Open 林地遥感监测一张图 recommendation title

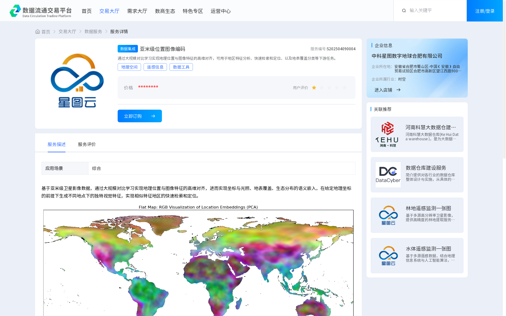[x=429, y=208]
